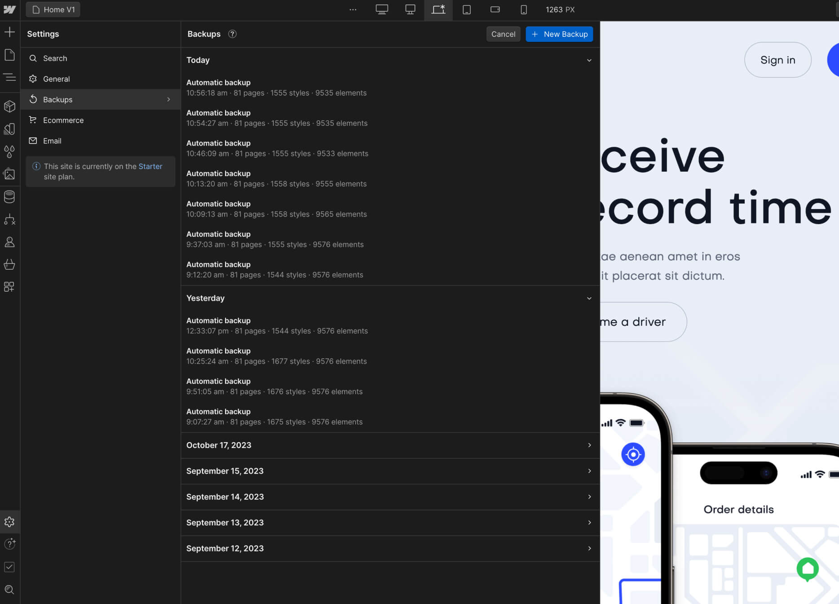This screenshot has height=604, width=839.
Task: Open the three-dots more options menu
Action: [353, 9]
